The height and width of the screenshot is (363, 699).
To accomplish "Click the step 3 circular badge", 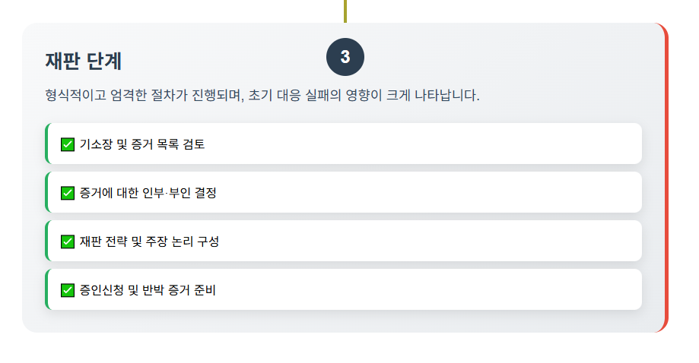I will 345,58.
